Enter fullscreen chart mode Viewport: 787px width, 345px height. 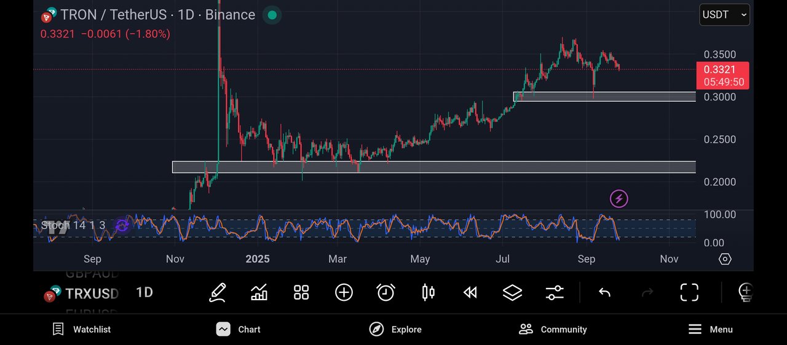(x=689, y=292)
